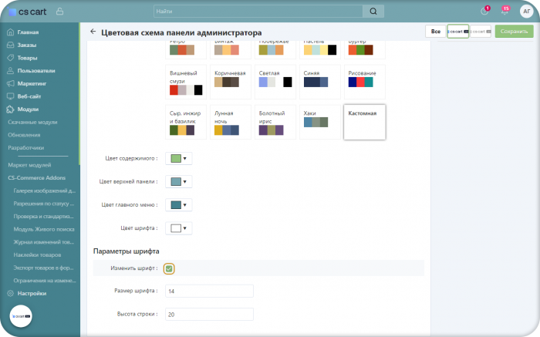Click the megaphone icon next to Маркетинг
The image size is (540, 337).
[x=10, y=83]
